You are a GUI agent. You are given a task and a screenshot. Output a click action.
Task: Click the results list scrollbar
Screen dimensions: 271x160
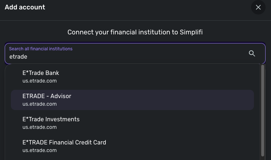pos(263,109)
